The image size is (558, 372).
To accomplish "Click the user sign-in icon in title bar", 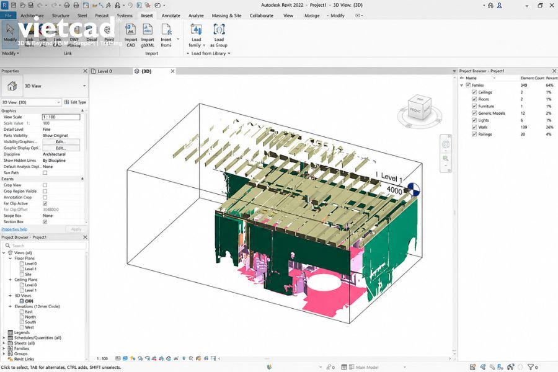I will pyautogui.click(x=499, y=6).
